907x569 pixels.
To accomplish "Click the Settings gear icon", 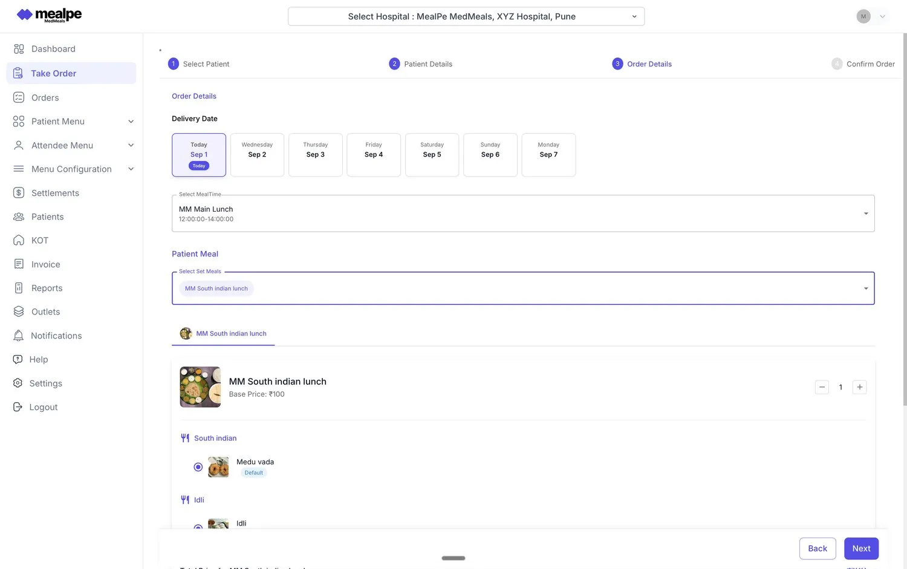I will click(18, 383).
